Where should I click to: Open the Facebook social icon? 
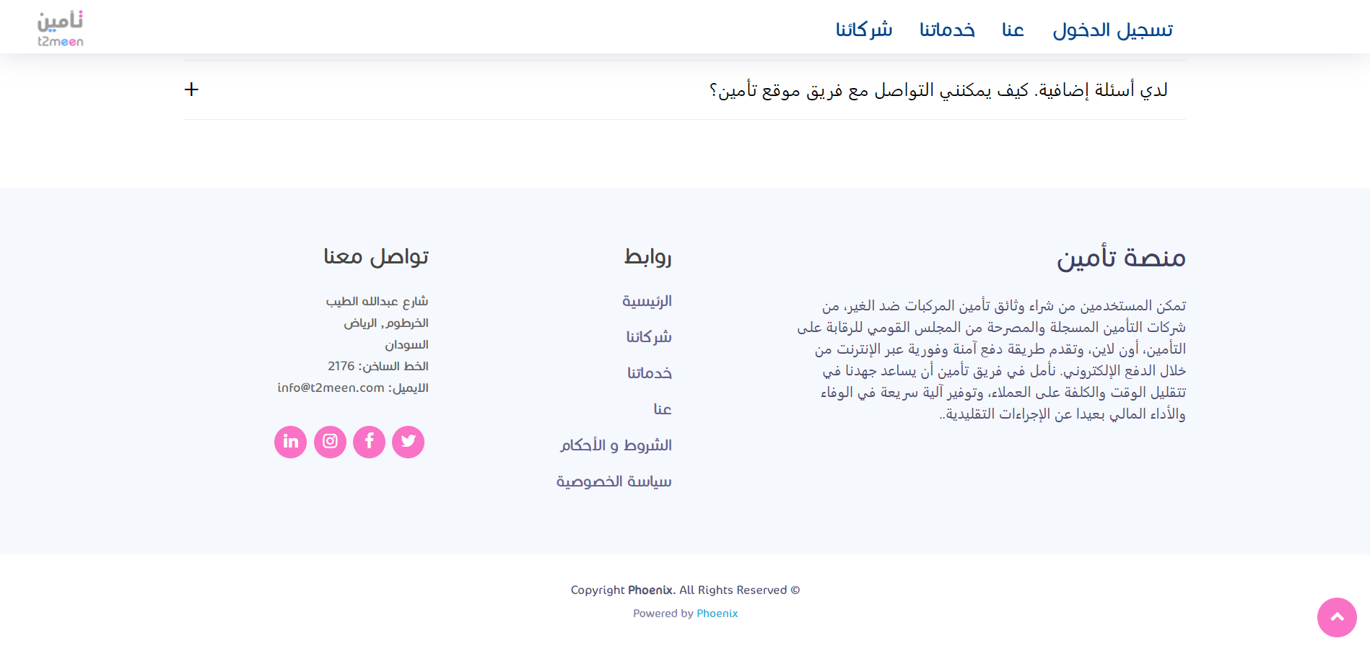369,442
